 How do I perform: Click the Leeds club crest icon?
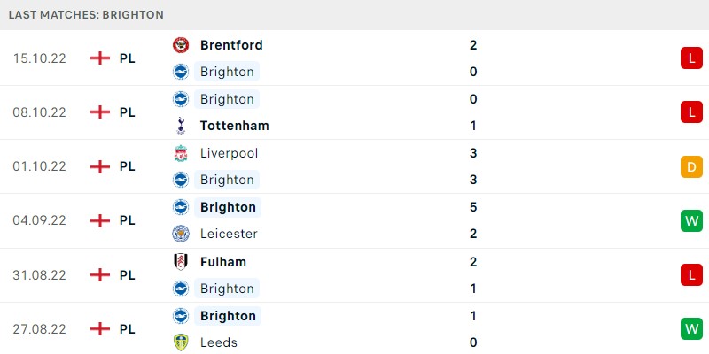(181, 342)
